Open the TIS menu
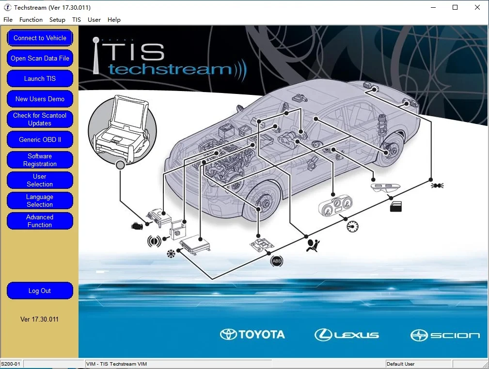Viewport: 489px width, 369px height. (x=77, y=20)
